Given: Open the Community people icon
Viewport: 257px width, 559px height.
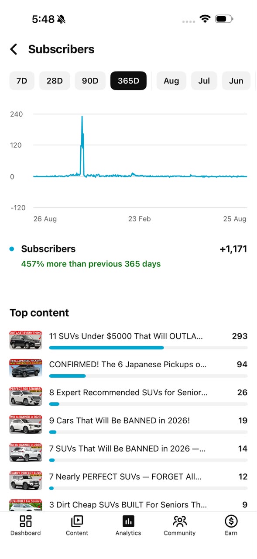Looking at the screenshot, I should (180, 521).
